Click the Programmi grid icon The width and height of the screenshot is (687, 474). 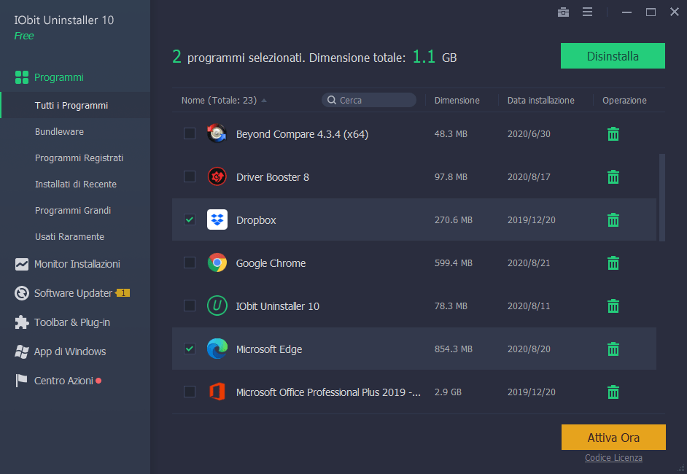[x=22, y=77]
